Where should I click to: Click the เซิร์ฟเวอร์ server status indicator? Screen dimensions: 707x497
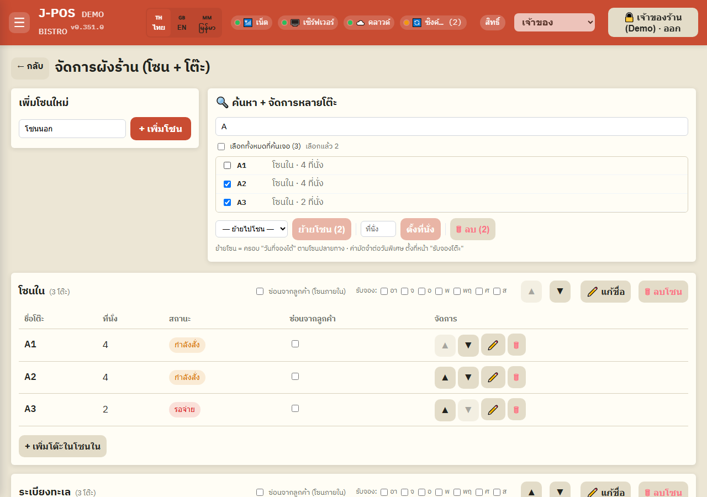308,23
